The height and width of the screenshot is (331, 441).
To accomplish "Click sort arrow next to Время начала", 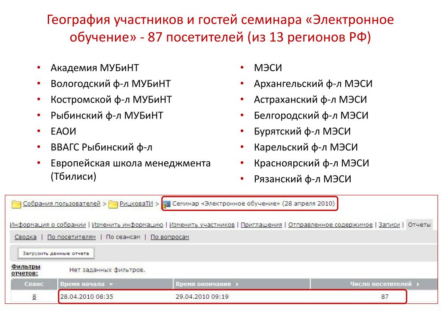I will point(111,284).
